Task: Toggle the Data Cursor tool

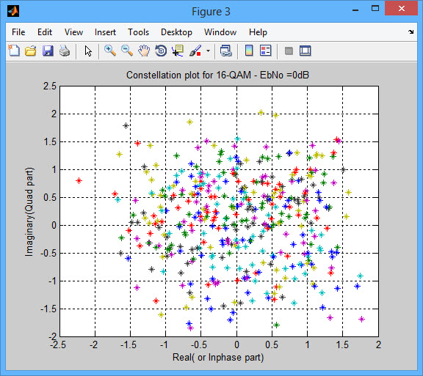Action: (178, 51)
